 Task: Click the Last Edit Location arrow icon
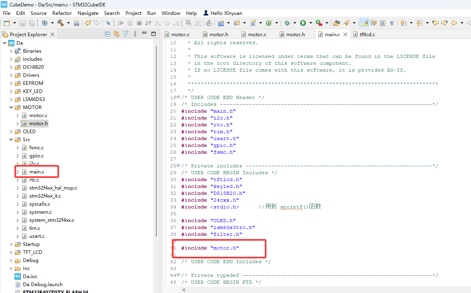pyautogui.click(x=435, y=23)
